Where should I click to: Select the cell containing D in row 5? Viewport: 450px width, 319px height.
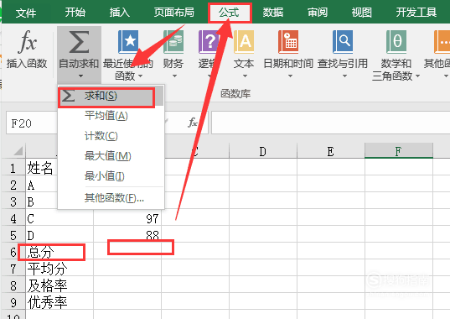tap(59, 235)
